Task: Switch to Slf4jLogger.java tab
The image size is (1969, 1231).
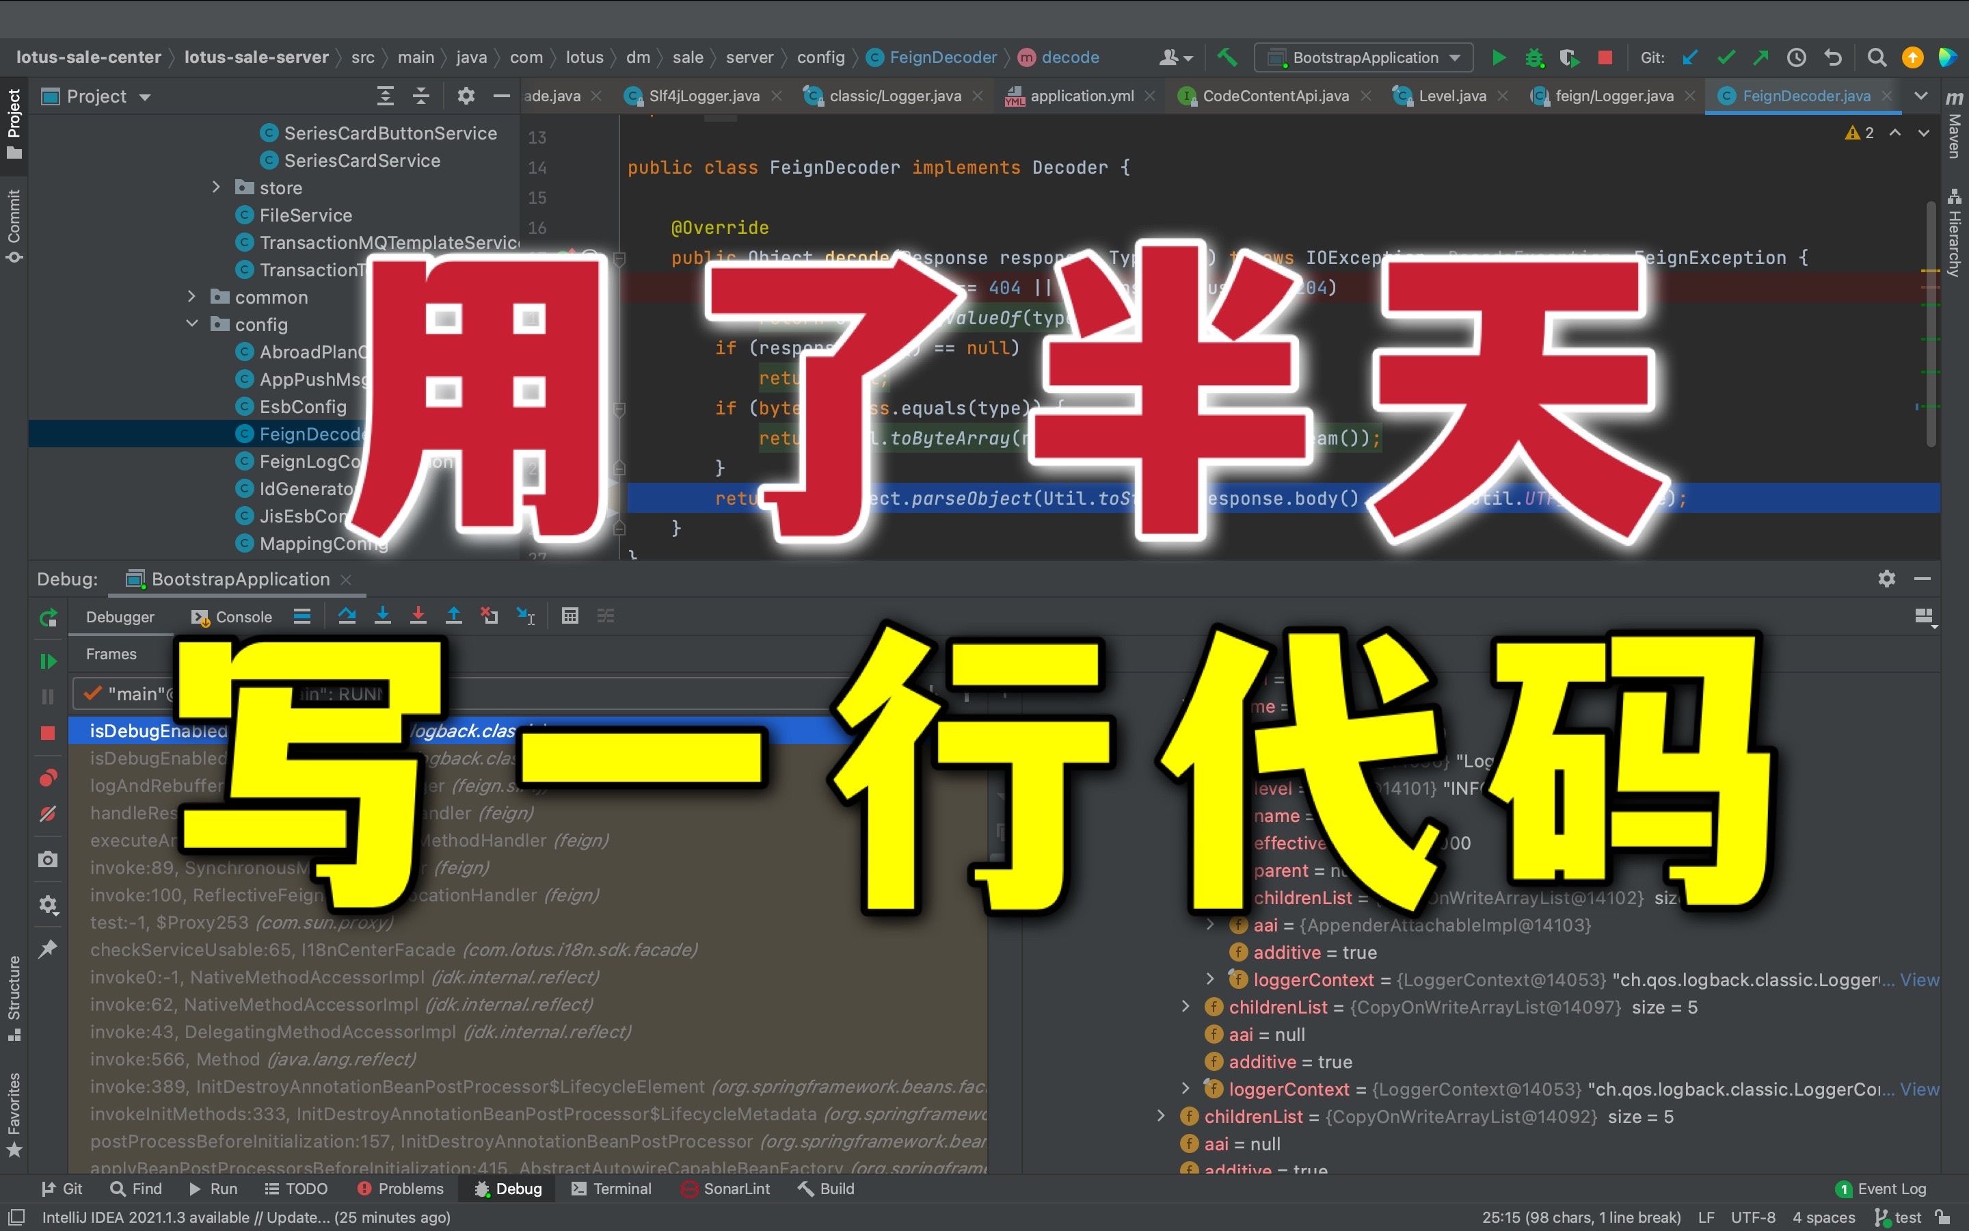Action: pos(703,96)
